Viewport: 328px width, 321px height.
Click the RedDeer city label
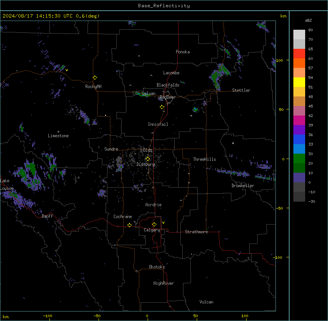(x=167, y=98)
